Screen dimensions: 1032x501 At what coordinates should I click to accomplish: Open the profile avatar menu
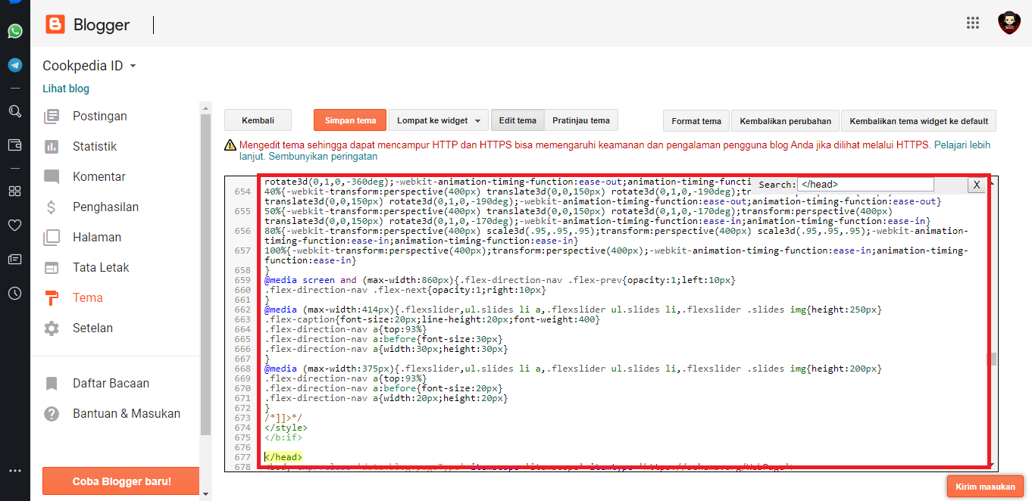point(1009,23)
